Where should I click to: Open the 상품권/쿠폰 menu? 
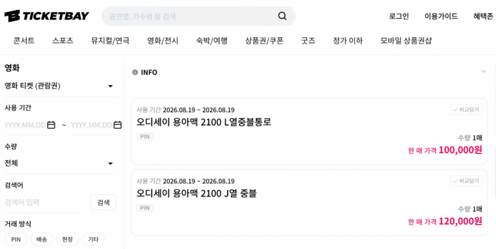click(x=264, y=41)
